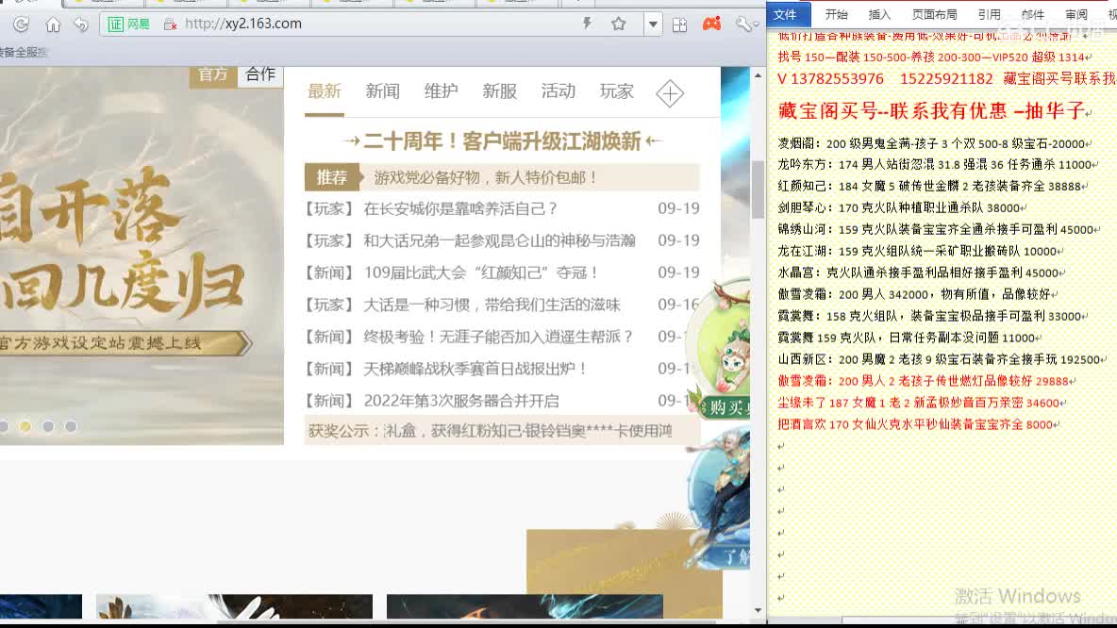Switch to 新服 news tab

[499, 91]
